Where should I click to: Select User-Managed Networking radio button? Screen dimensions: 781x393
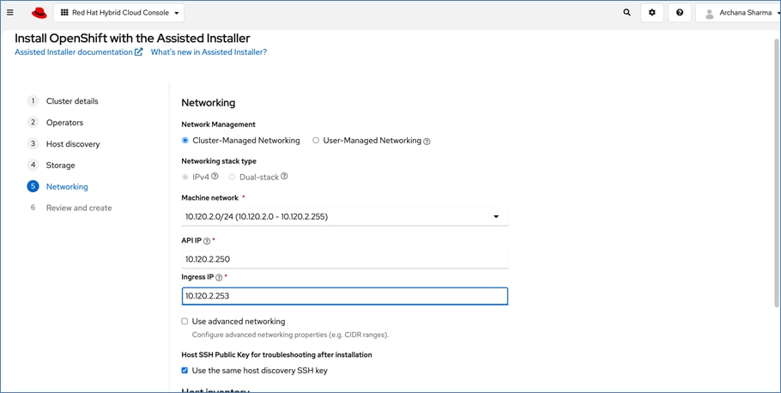(x=316, y=141)
